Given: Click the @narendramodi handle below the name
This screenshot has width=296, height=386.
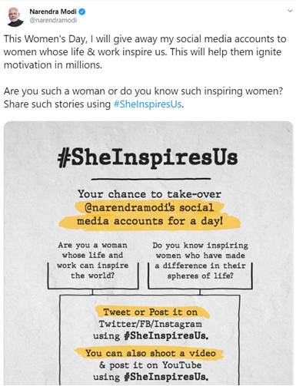Looking at the screenshot, I should click(53, 20).
